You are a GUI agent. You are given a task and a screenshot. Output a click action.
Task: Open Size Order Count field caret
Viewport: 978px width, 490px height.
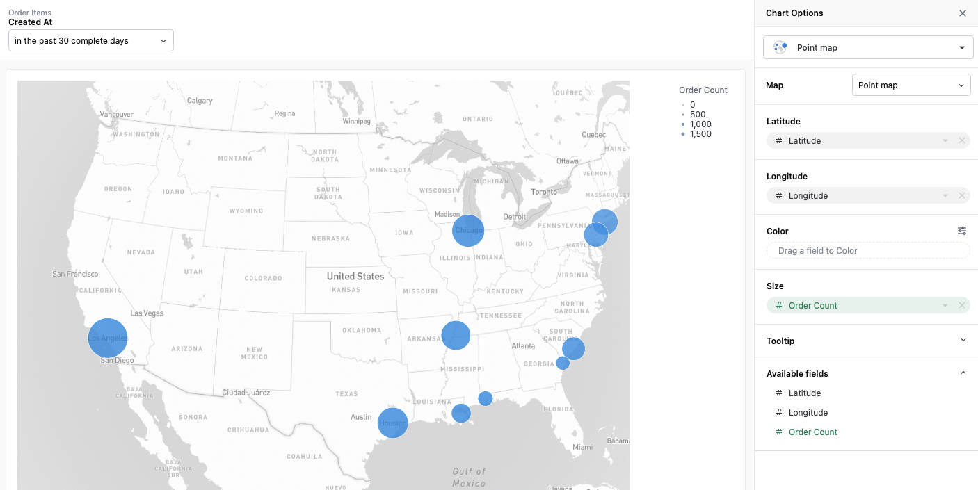click(945, 306)
